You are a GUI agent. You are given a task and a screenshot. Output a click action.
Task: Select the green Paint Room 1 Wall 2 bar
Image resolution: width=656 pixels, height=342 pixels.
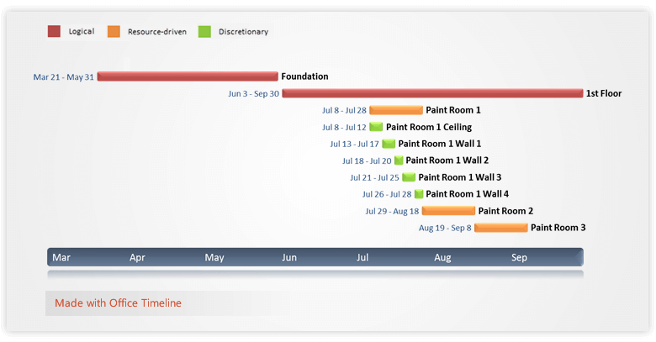coord(399,160)
